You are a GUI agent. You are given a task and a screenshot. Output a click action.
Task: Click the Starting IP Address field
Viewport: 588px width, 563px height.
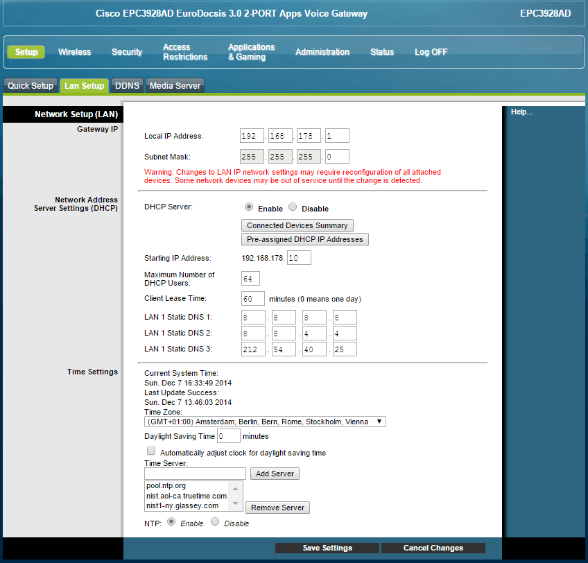click(299, 258)
